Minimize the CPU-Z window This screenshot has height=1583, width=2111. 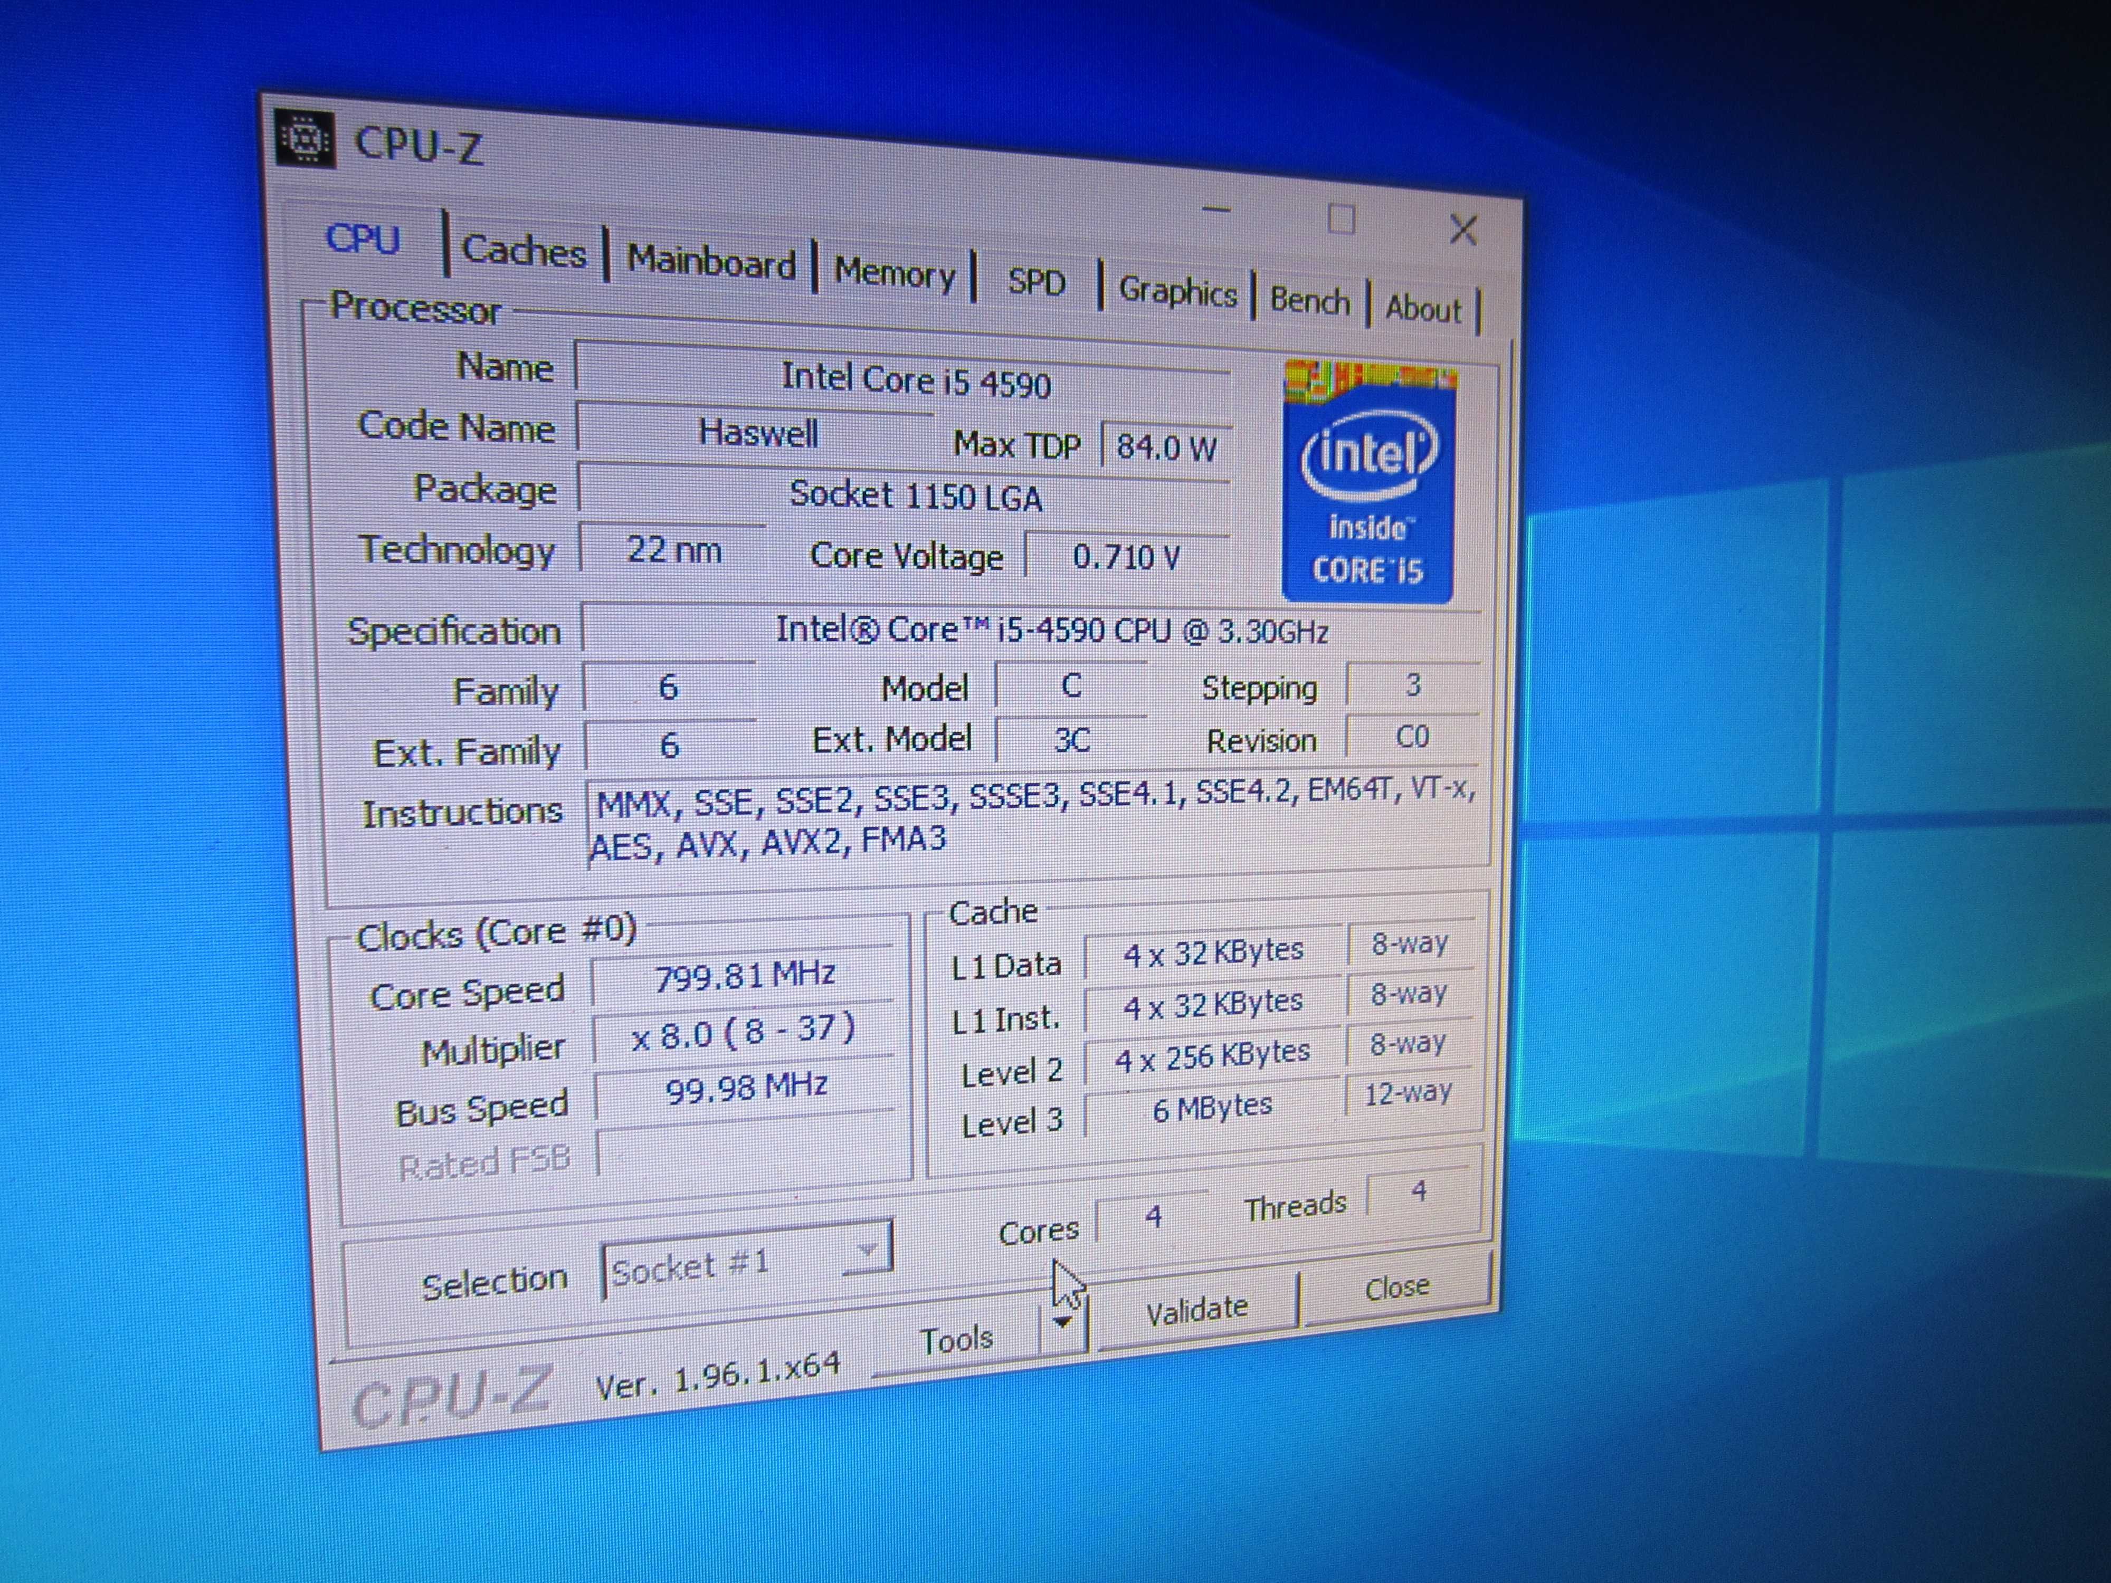pyautogui.click(x=1216, y=210)
